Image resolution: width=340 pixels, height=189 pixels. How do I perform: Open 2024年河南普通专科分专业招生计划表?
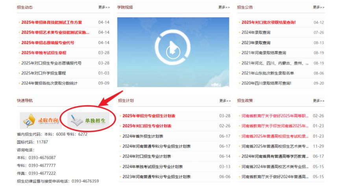[x=157, y=146]
